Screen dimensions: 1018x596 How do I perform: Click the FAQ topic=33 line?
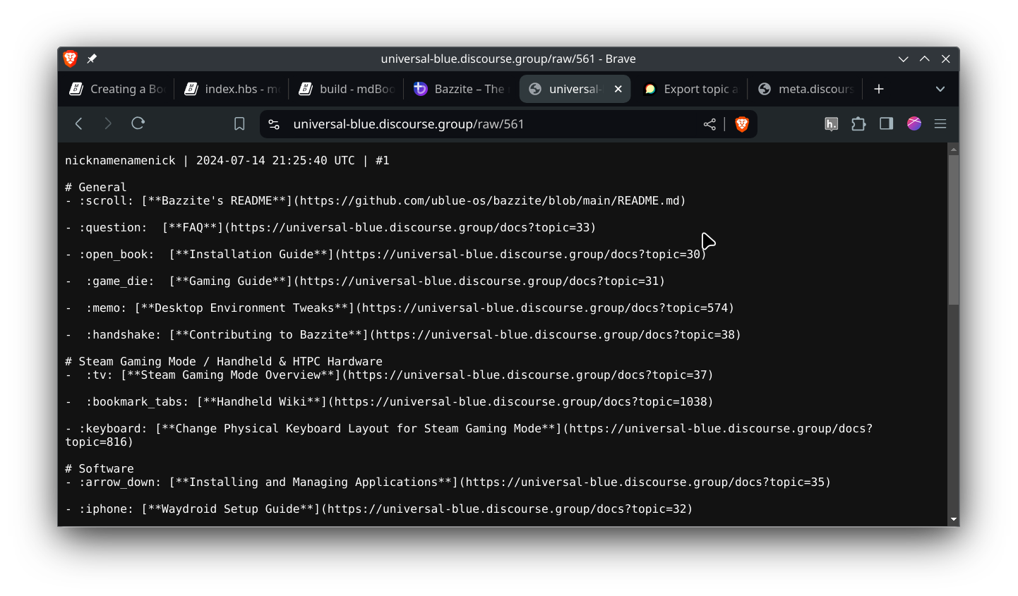point(330,228)
